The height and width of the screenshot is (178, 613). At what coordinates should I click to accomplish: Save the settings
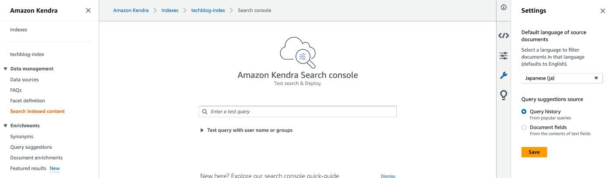[534, 152]
